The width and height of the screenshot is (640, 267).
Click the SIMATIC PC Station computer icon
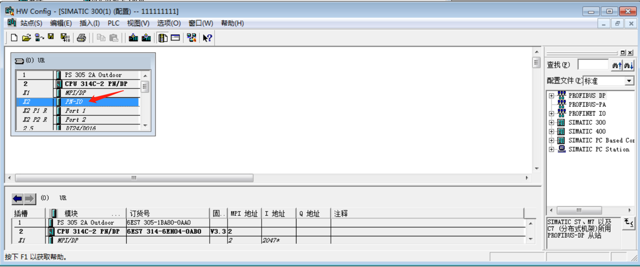point(561,149)
